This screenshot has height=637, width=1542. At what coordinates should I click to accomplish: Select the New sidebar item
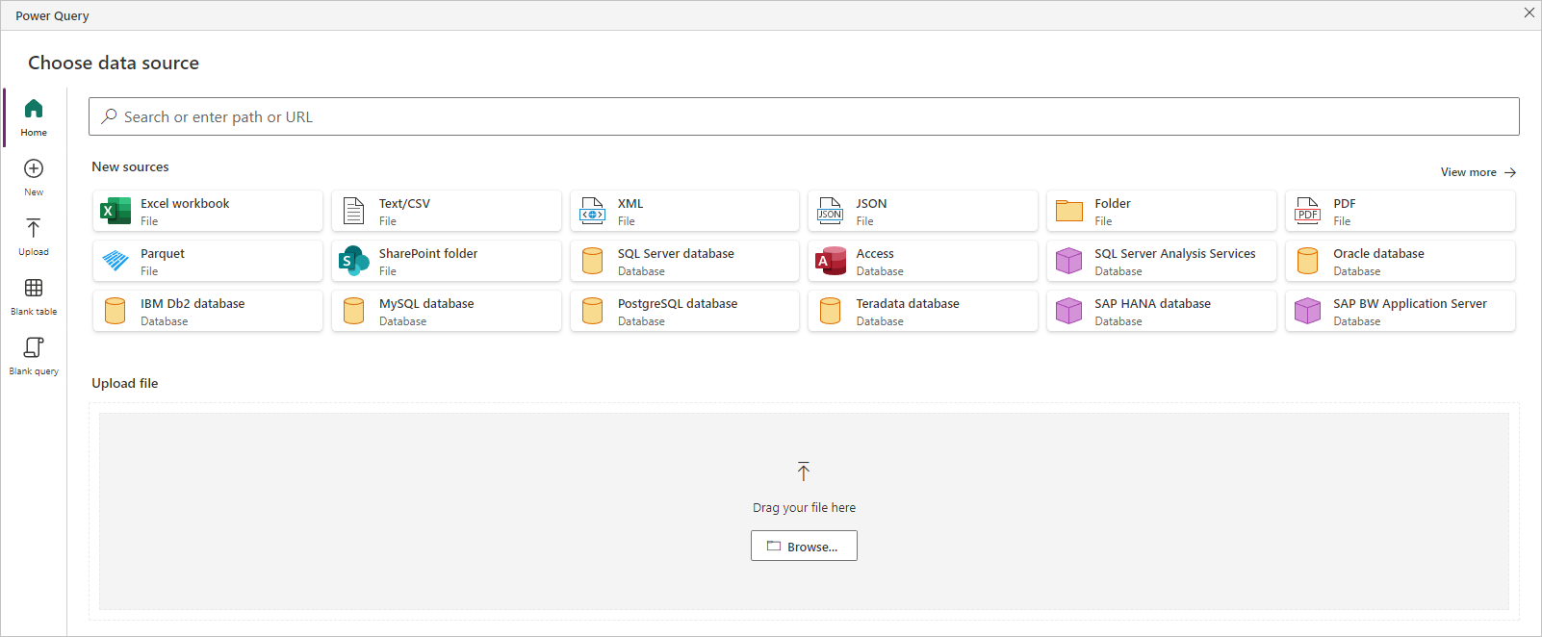tap(34, 178)
